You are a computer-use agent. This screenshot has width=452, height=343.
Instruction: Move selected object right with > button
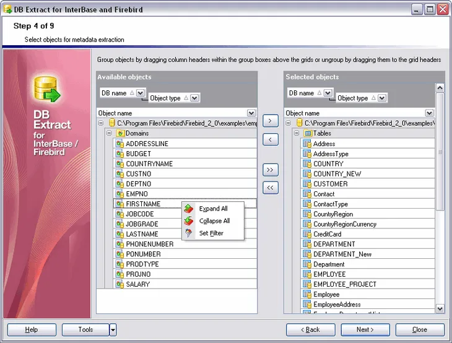[271, 121]
